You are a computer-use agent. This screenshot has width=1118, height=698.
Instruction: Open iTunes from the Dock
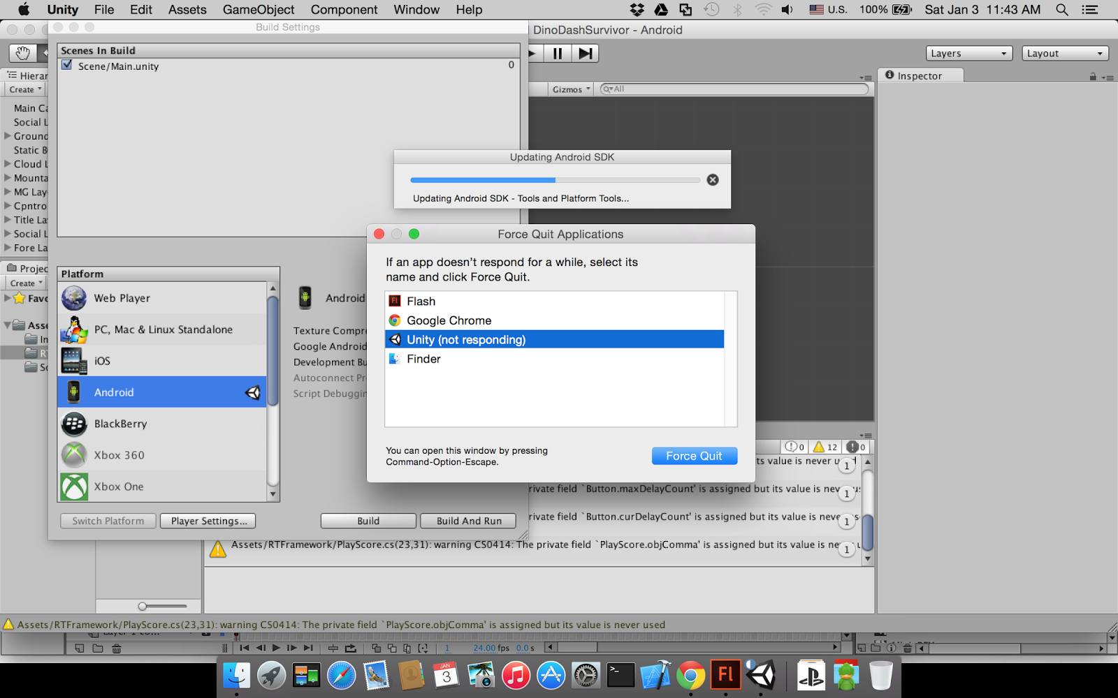(516, 675)
